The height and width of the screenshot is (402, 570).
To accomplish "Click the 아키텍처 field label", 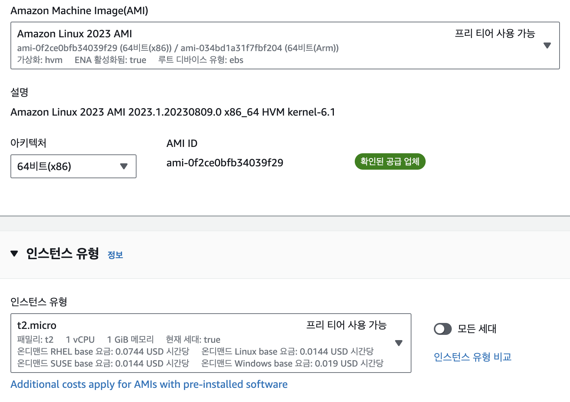I will [x=28, y=143].
